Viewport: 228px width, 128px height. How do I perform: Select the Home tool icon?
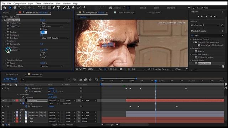[x=5, y=8]
